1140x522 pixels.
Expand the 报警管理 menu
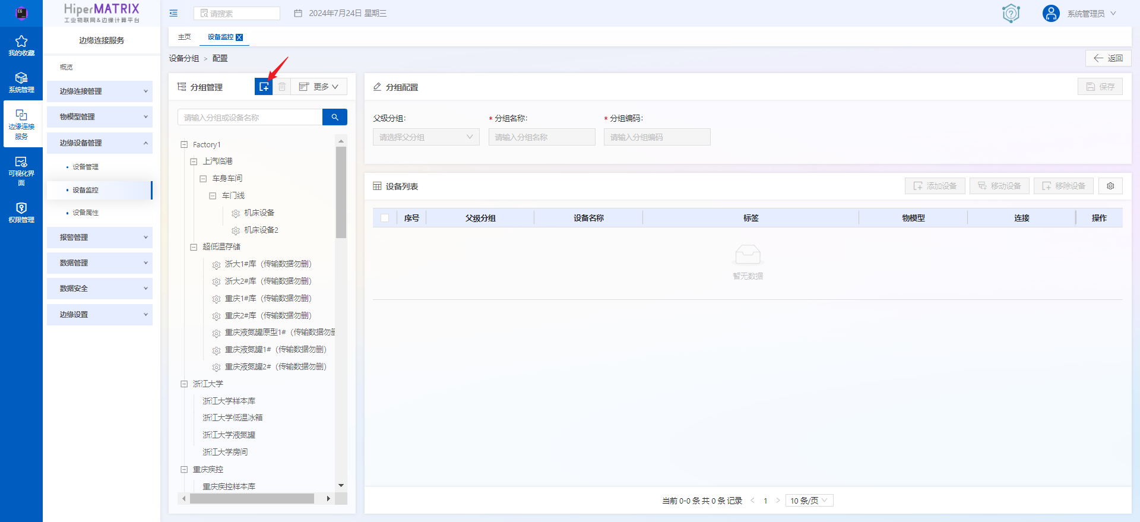100,238
